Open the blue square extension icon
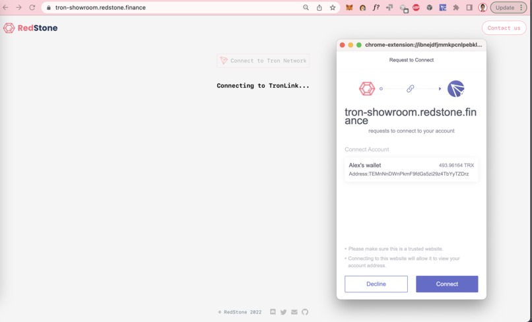Screen dimensions: 532x322 [x=443, y=7]
